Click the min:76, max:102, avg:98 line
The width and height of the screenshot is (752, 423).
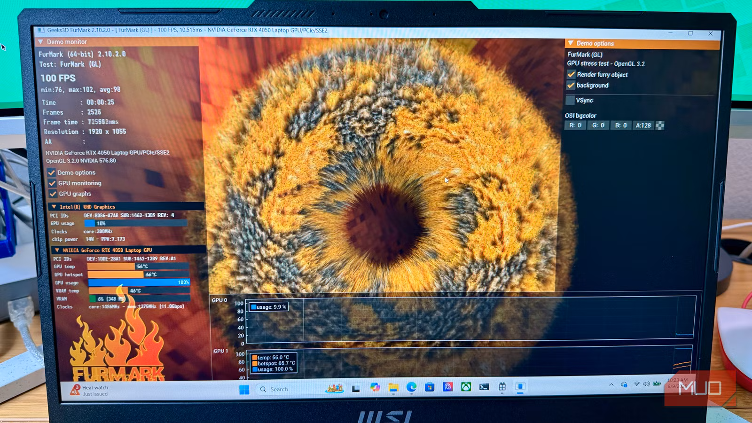(81, 89)
